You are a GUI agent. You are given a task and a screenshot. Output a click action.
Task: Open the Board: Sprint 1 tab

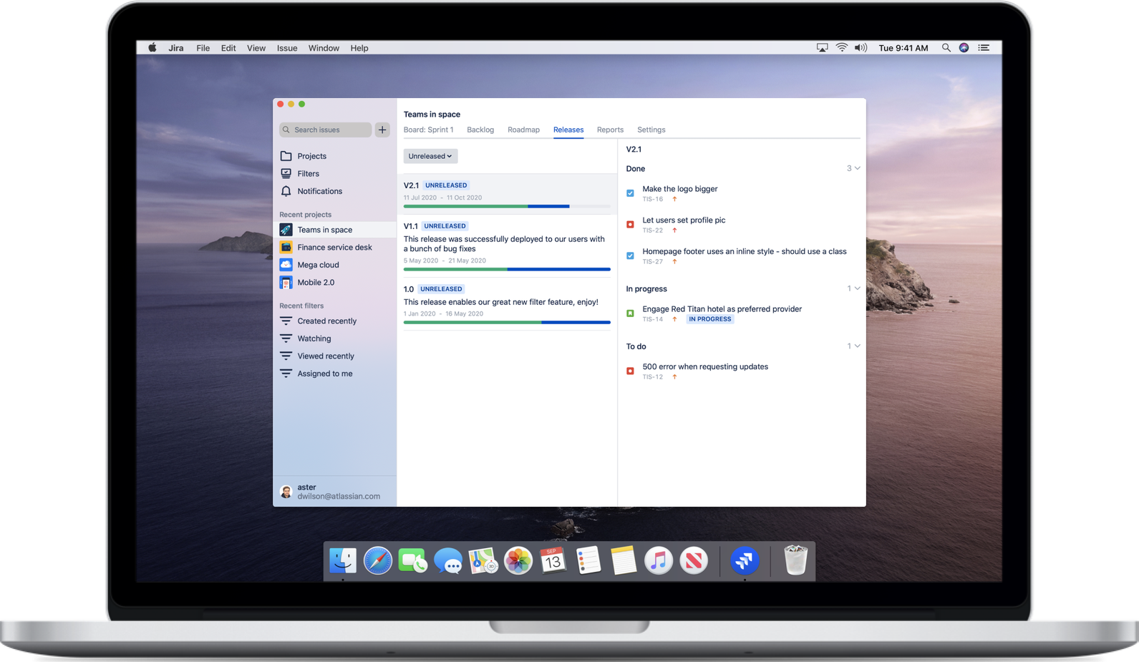[x=428, y=130]
